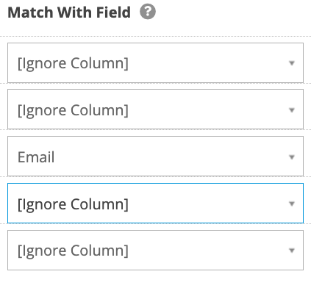The image size is (311, 288).
Task: Click the question mark help icon
Action: [148, 12]
